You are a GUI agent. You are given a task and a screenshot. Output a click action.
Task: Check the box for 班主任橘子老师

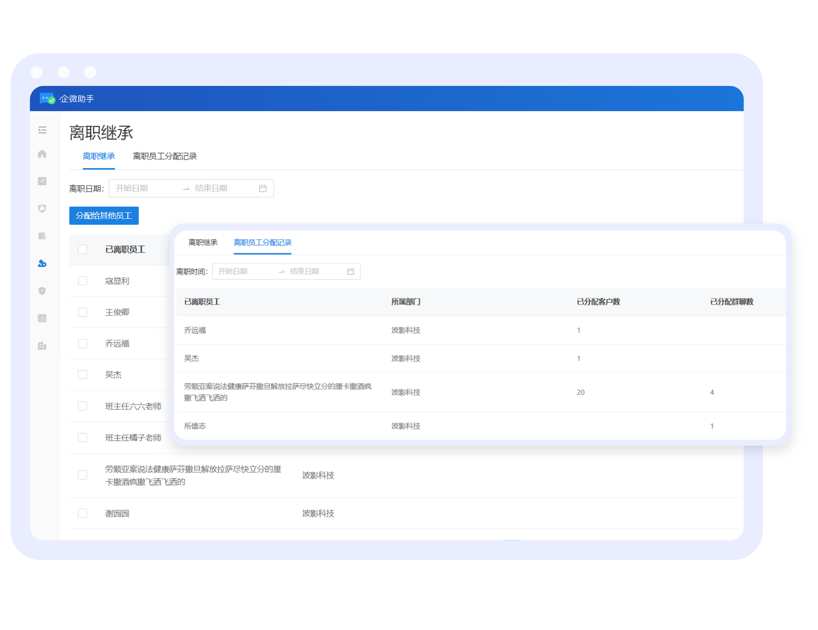[82, 438]
